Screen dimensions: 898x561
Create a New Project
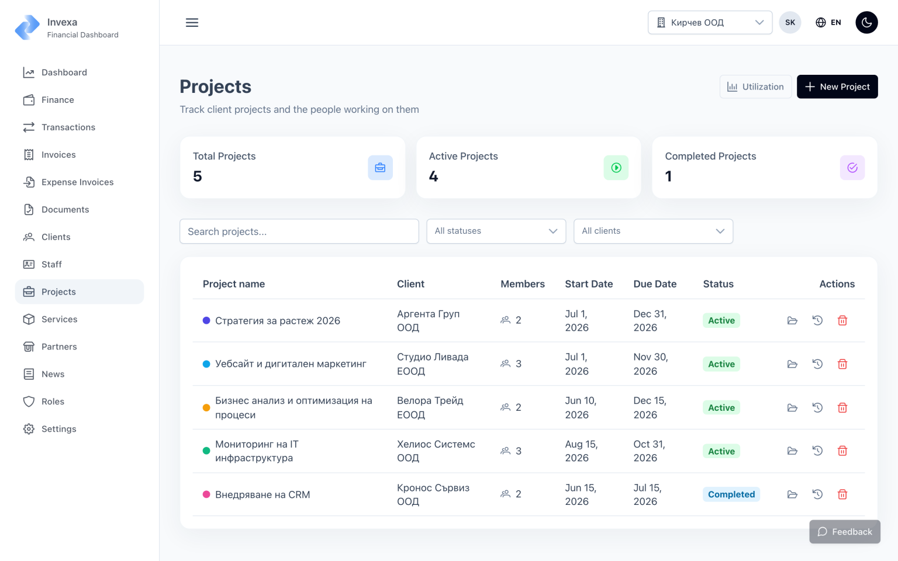click(837, 86)
